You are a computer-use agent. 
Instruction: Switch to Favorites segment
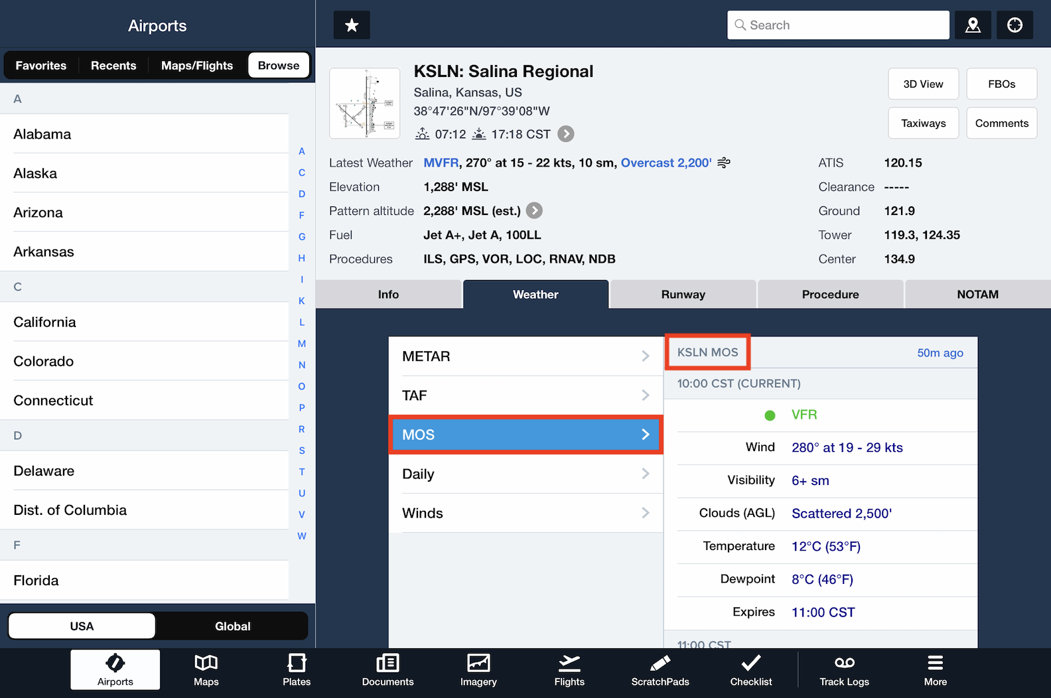(x=41, y=66)
